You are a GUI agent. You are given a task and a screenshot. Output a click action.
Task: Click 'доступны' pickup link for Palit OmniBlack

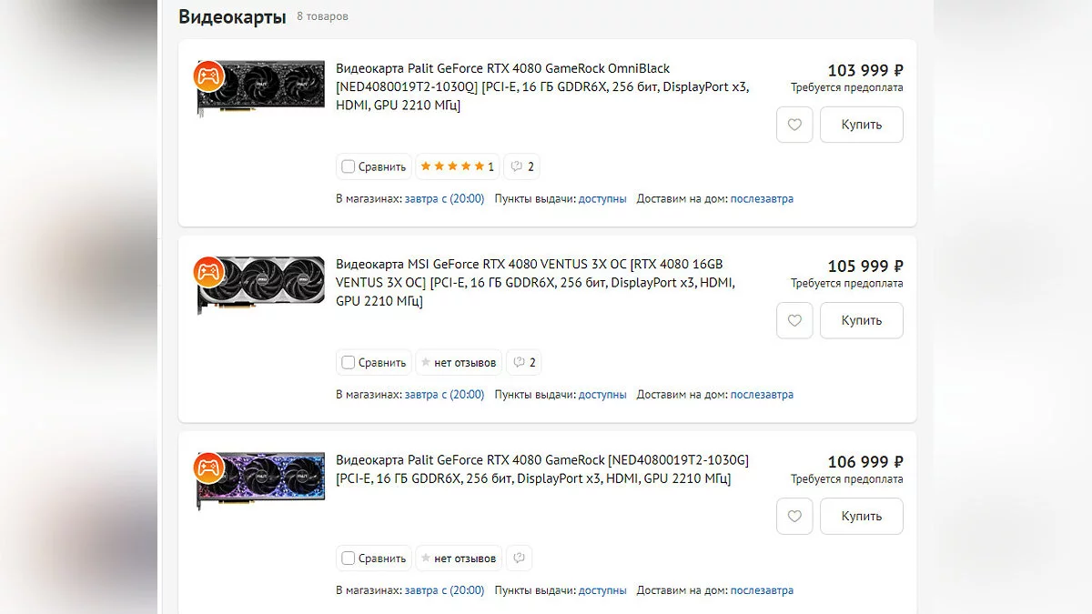coord(602,198)
